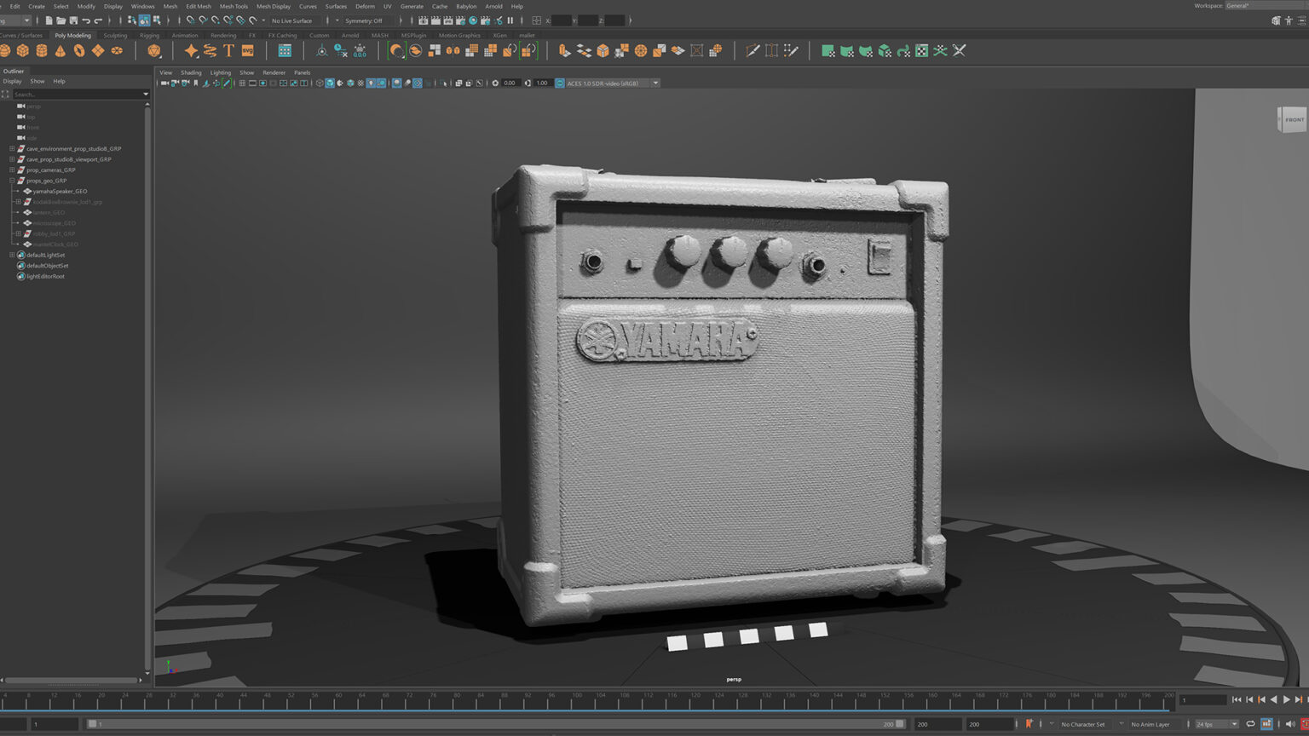The width and height of the screenshot is (1309, 736).
Task: Open the Mesh menu
Action: coord(170,6)
